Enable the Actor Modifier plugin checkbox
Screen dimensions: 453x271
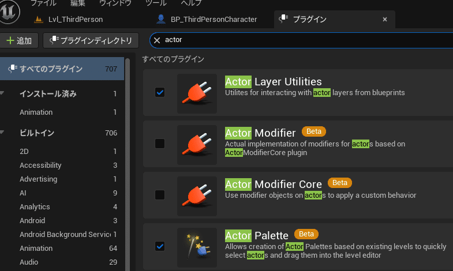(x=160, y=144)
